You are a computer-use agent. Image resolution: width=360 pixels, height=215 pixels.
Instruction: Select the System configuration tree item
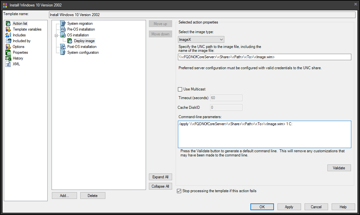click(83, 52)
